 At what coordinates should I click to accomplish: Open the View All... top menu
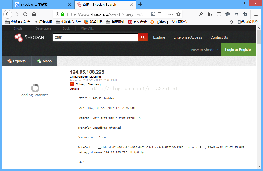pos(88,28)
